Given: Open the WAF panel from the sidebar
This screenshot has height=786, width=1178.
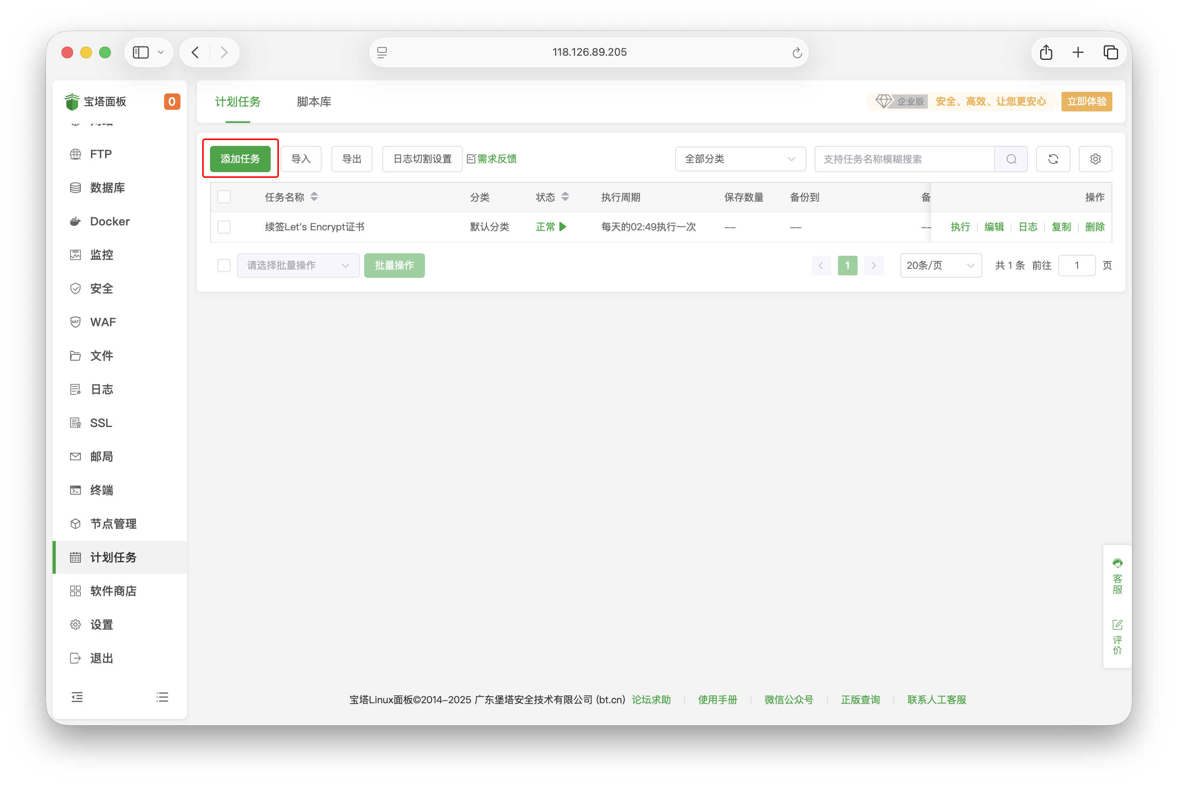Looking at the screenshot, I should pos(103,322).
